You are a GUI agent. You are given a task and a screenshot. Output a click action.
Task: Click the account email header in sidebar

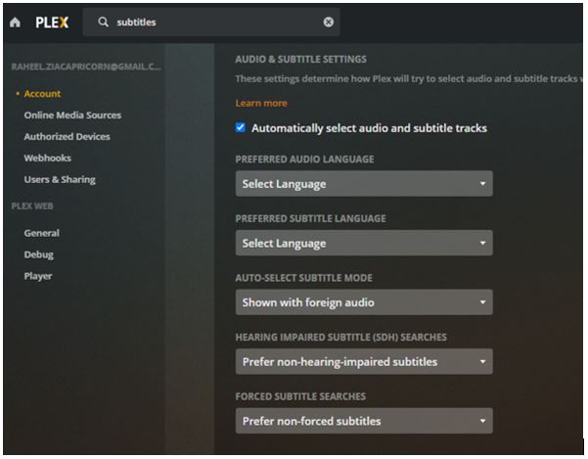86,67
